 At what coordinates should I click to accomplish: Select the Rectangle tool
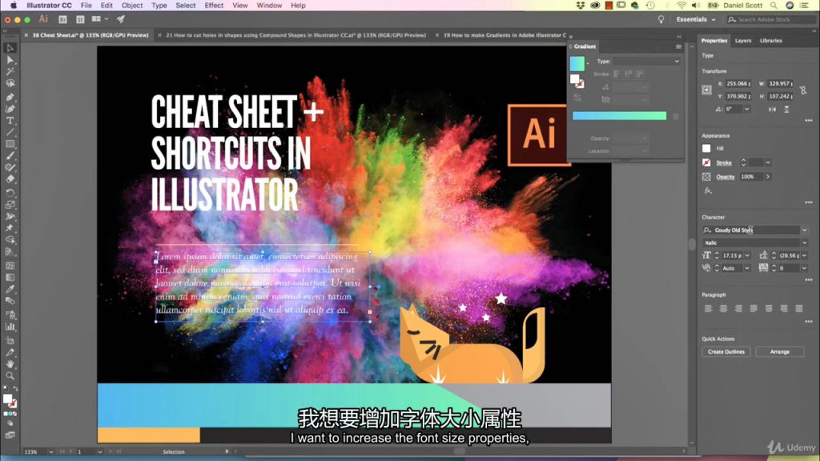click(x=10, y=144)
